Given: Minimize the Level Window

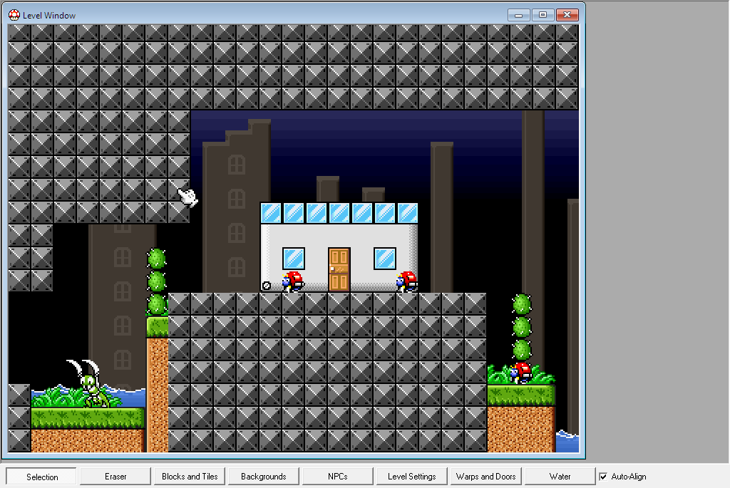Looking at the screenshot, I should click(518, 15).
